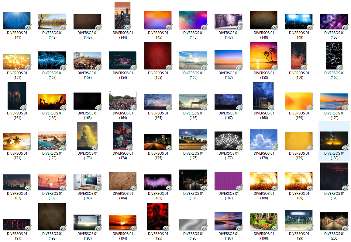
Task: Select the concert hands silhouette DIVERSOS 01 (162)
Action: (x=52, y=102)
